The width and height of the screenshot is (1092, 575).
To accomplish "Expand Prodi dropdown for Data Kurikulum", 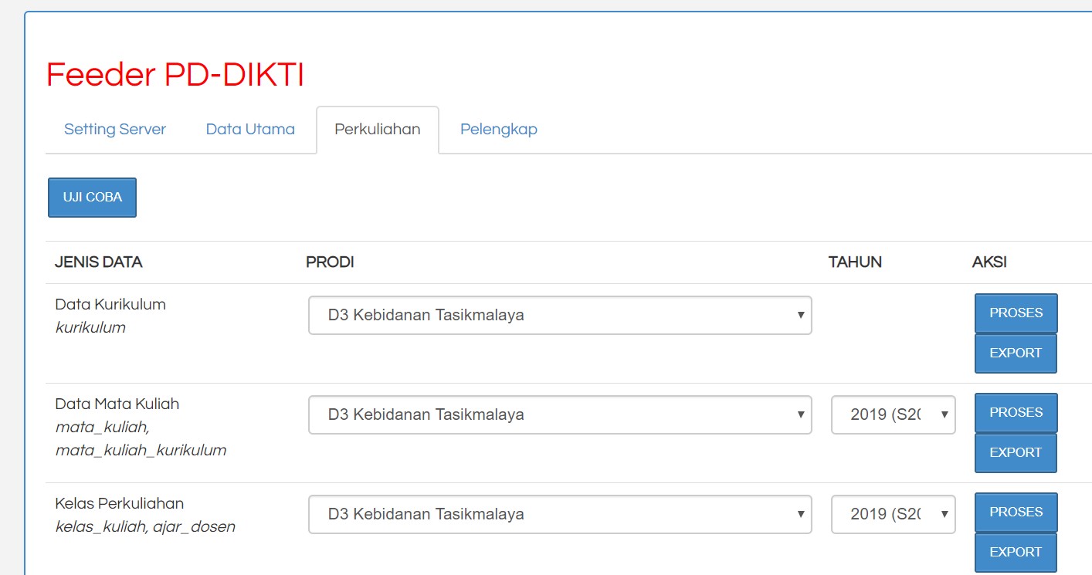I will (x=559, y=315).
